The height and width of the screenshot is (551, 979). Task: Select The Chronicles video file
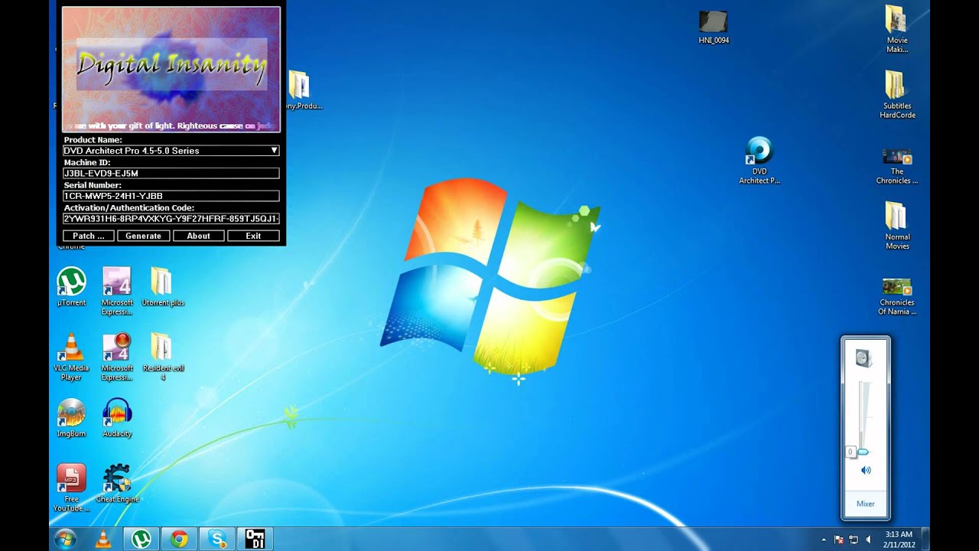click(x=897, y=165)
